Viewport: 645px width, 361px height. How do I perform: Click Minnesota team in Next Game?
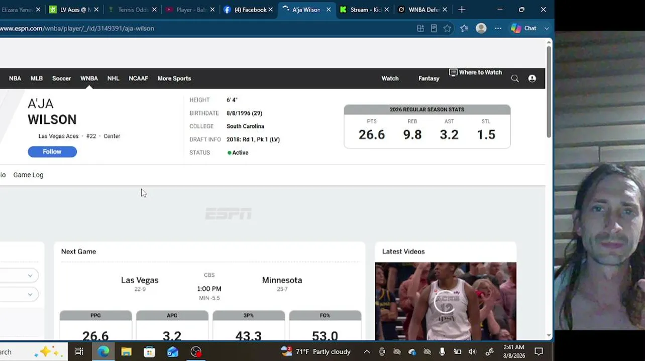click(x=282, y=280)
